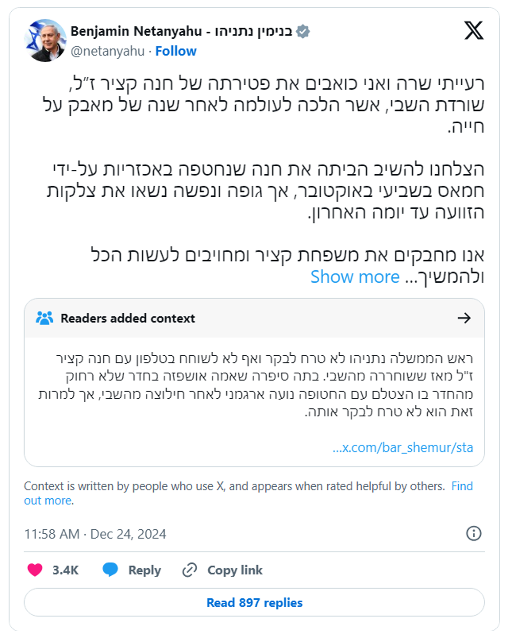Follow the @netanyahu account
Viewport: 512px width, 634px height.
coord(176,51)
